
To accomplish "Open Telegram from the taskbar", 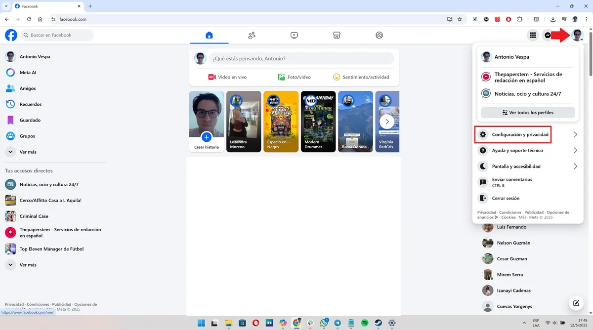I will (338, 323).
